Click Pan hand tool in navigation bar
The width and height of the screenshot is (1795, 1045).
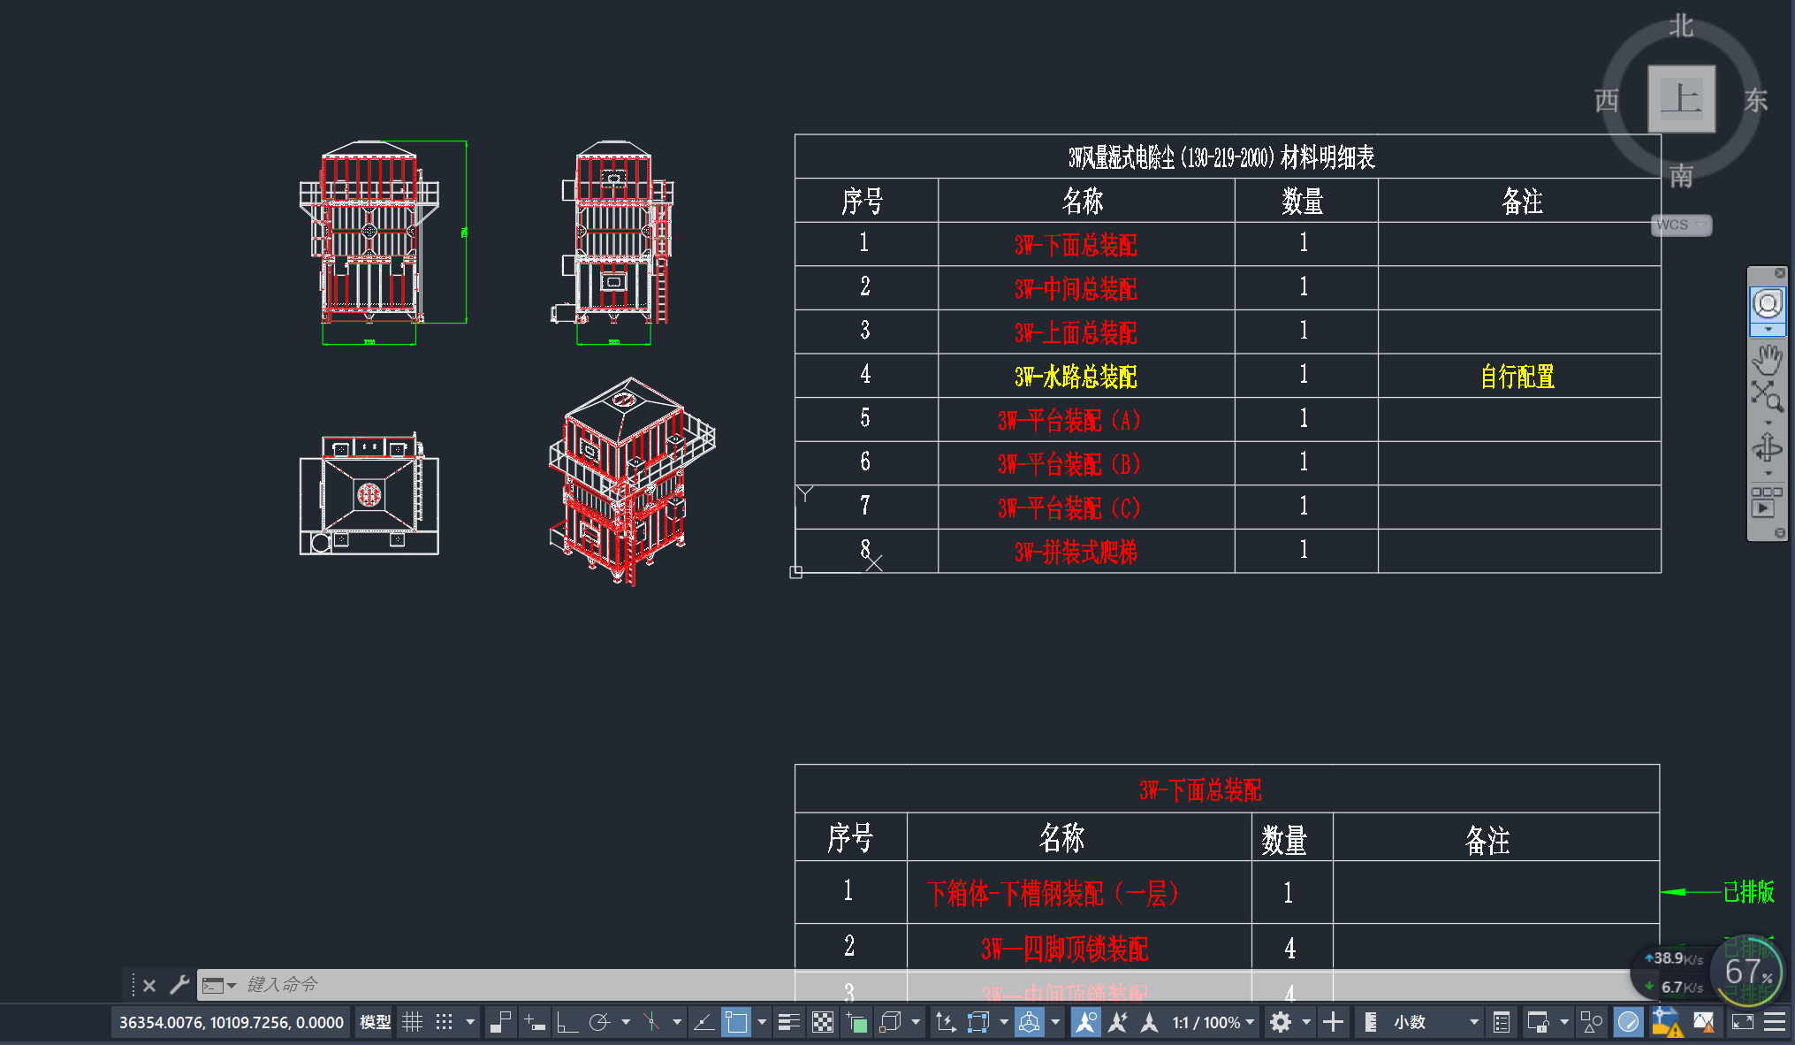(x=1768, y=359)
